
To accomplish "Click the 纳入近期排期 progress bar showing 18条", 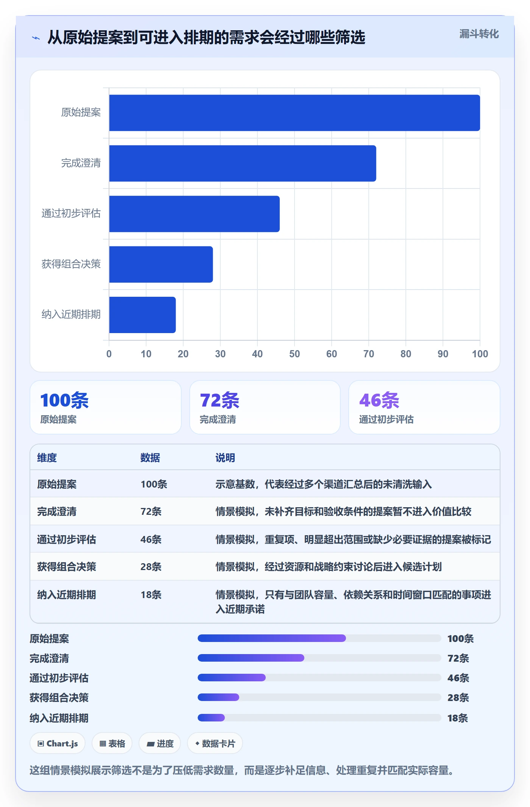I will click(319, 718).
